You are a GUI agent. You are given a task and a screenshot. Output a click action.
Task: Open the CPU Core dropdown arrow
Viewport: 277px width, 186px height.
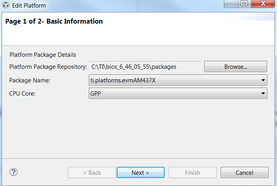click(x=263, y=93)
